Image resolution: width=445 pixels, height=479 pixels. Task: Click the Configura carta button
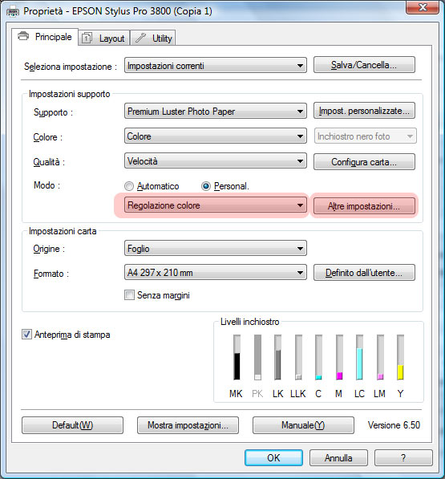(364, 161)
